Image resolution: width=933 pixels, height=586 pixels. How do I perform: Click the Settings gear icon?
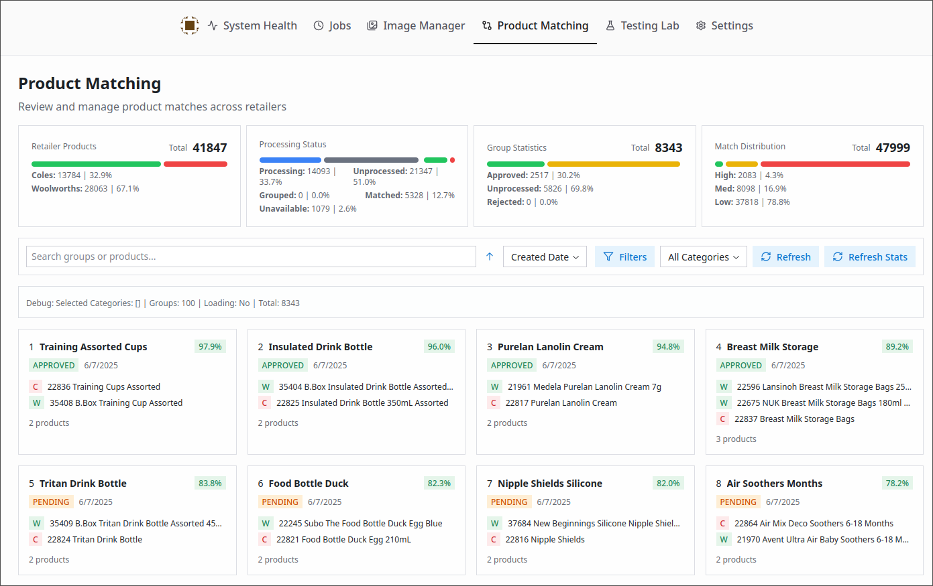(x=701, y=25)
